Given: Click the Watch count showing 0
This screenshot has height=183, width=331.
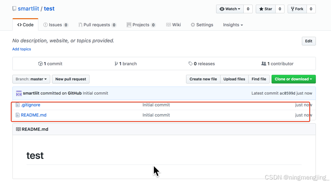Looking at the screenshot, I should [x=248, y=9].
